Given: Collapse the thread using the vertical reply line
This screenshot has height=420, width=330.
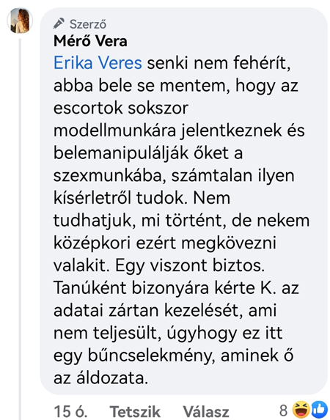Looking at the screenshot, I should (x=20, y=228).
